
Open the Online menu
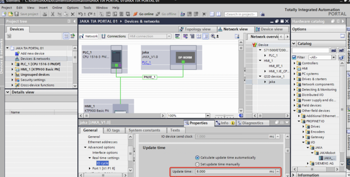tap(57, 7)
